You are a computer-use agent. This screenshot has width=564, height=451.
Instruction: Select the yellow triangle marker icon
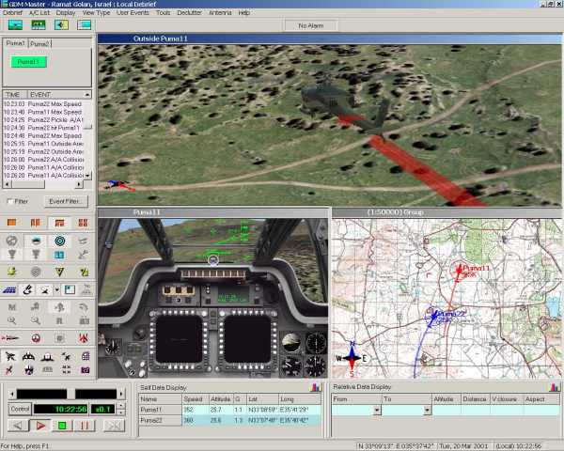click(x=60, y=272)
